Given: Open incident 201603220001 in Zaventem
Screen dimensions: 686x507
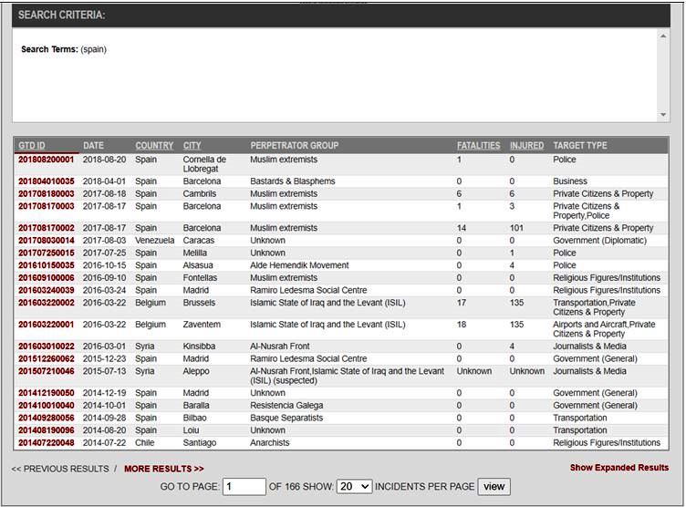Looking at the screenshot, I should (46, 325).
